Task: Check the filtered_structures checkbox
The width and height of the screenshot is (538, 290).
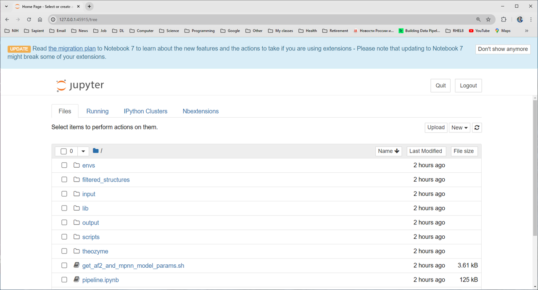Action: 64,179
